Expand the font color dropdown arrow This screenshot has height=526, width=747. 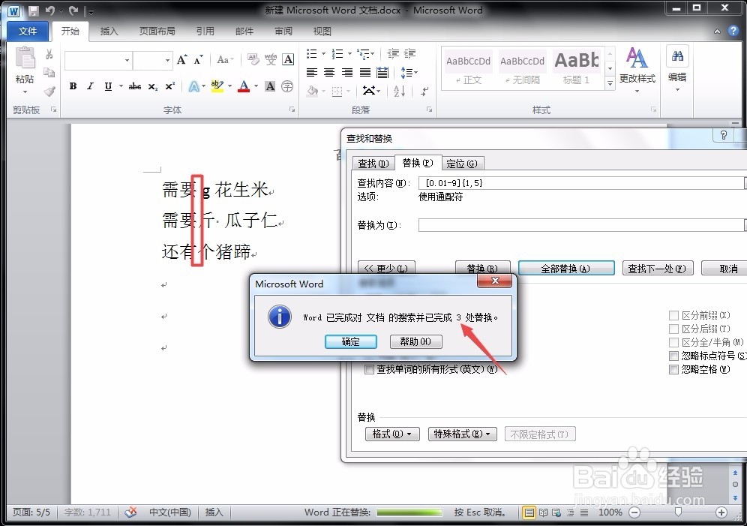click(x=256, y=86)
